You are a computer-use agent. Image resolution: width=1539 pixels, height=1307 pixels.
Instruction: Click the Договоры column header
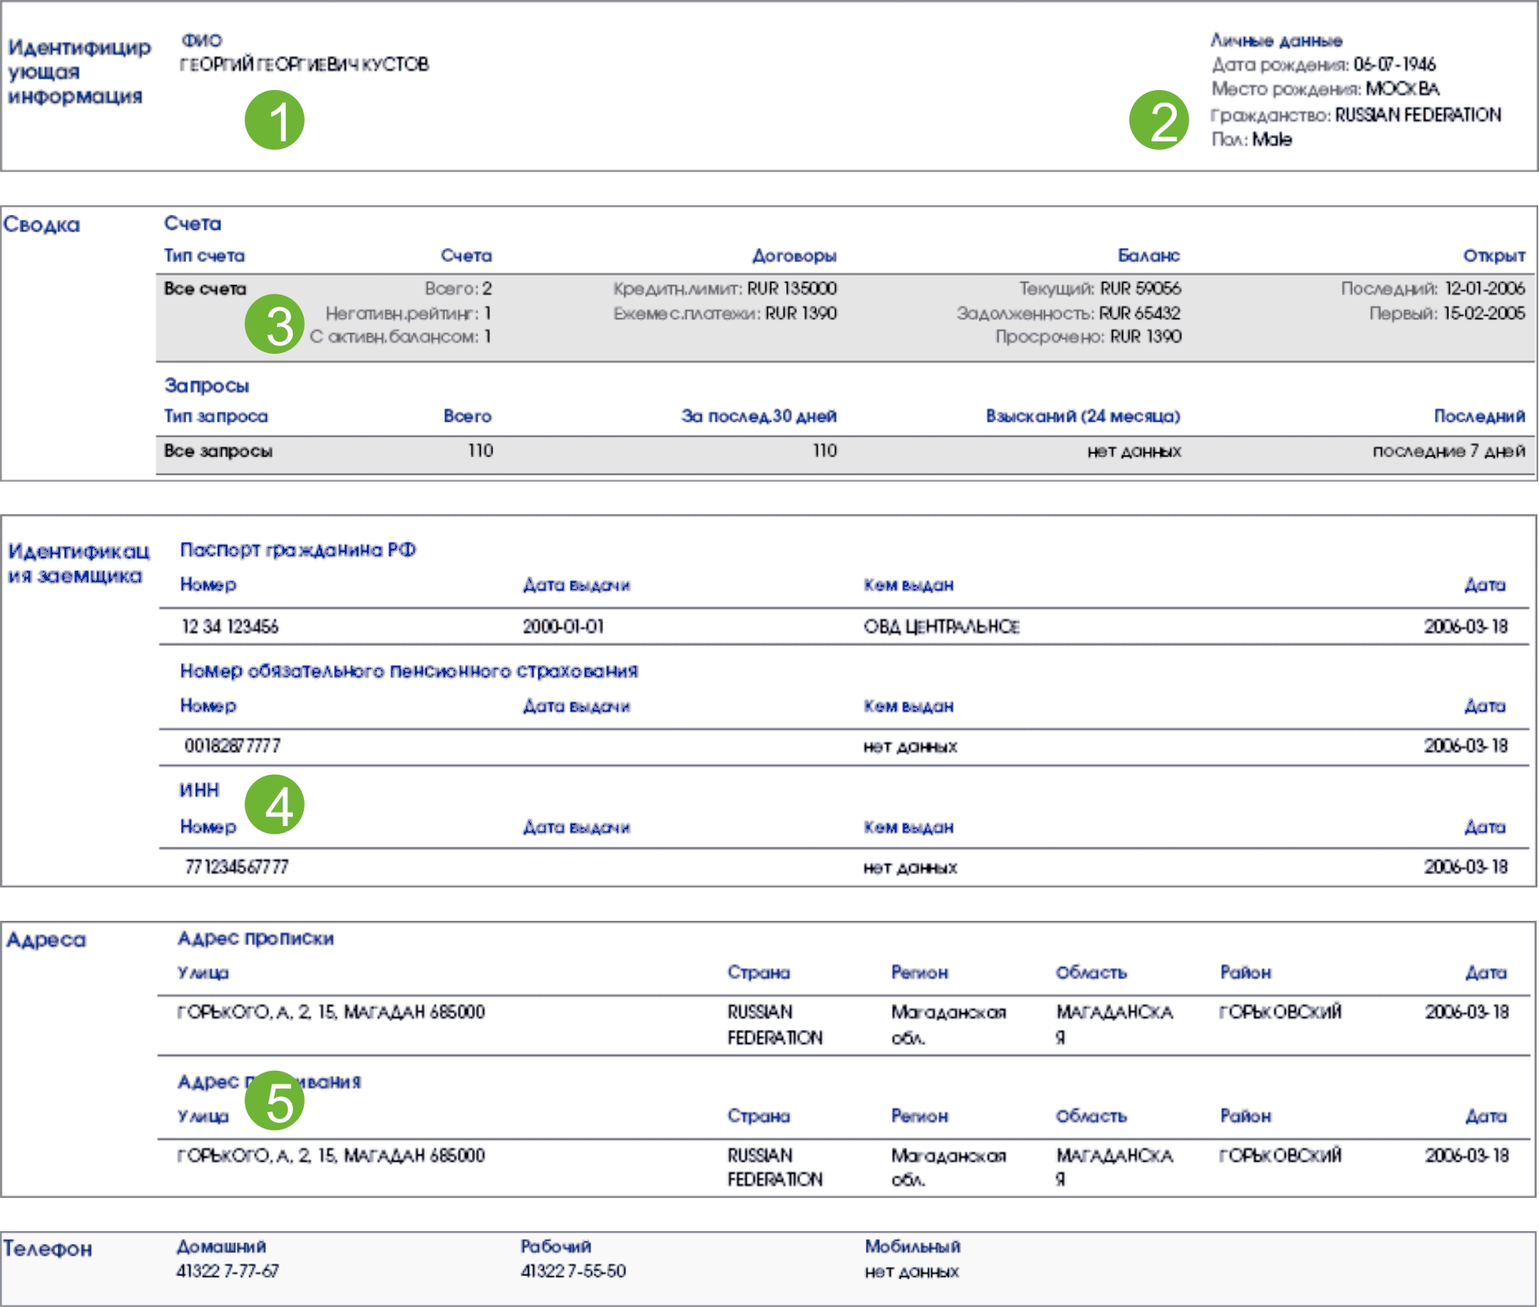point(793,256)
